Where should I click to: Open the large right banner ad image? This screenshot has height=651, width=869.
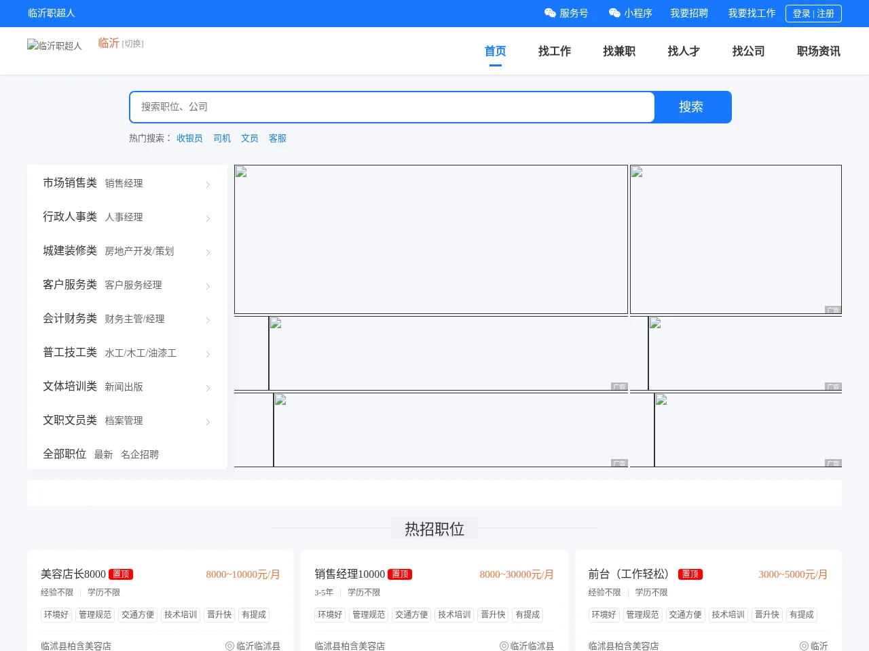(x=736, y=239)
